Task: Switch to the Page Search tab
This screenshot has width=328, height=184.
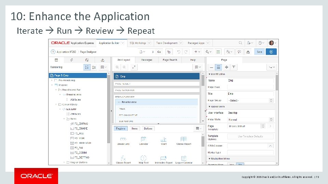Action: click(170, 60)
